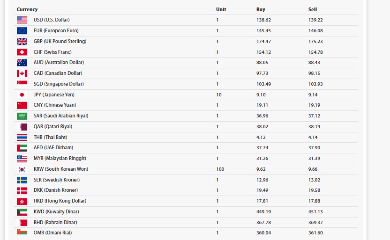Click the Hong Kong Dollar flag icon

coord(22,201)
